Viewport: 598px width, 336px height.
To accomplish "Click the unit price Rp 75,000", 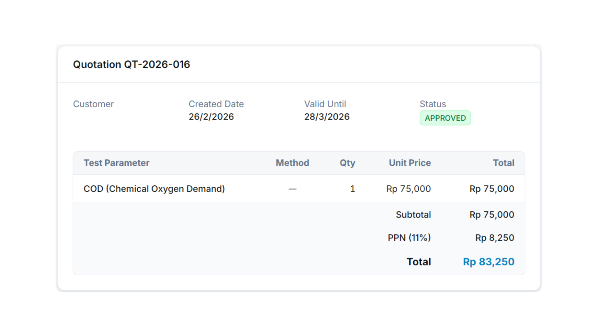I will click(409, 189).
